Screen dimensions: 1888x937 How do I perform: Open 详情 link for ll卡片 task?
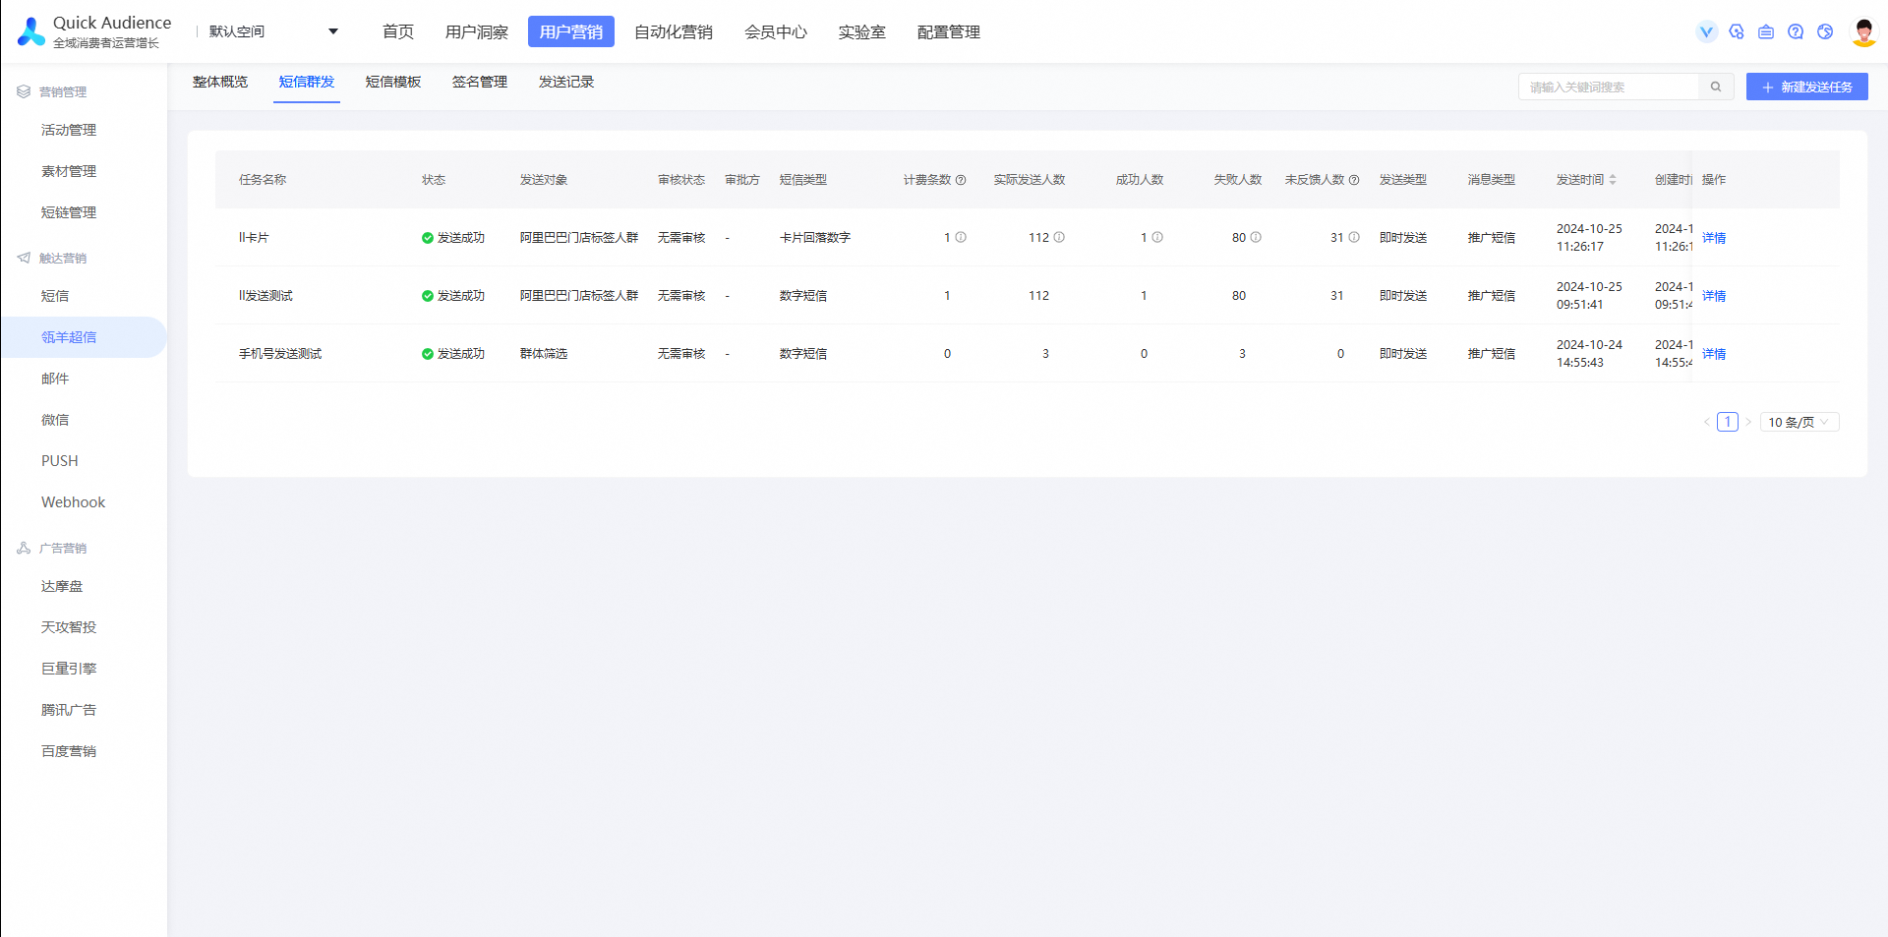[x=1714, y=238]
